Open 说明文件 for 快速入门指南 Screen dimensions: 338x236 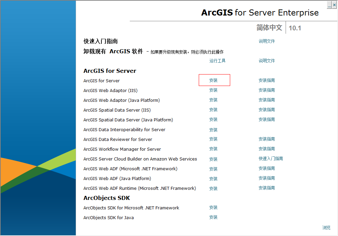(267, 41)
